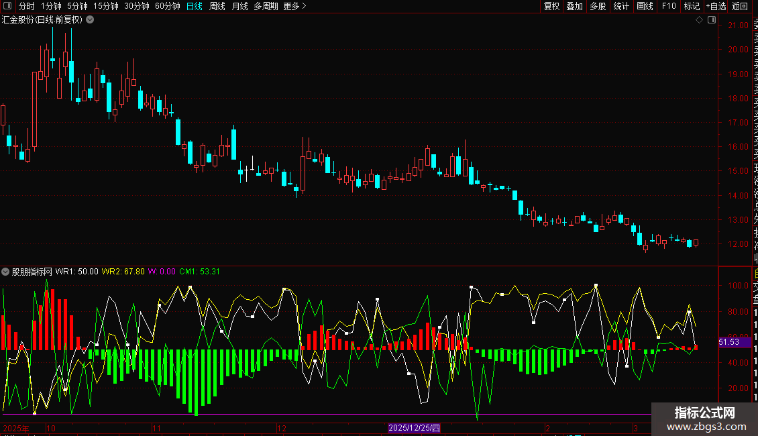
Task: Open 叠加 overlay comparison tool
Action: [574, 6]
